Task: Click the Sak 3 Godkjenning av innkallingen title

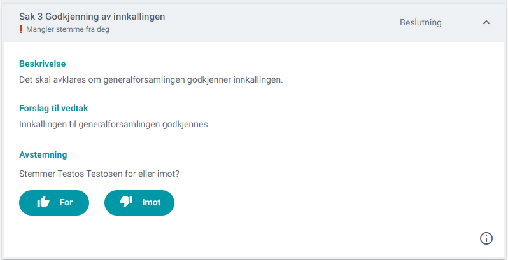Action: pyautogui.click(x=92, y=17)
